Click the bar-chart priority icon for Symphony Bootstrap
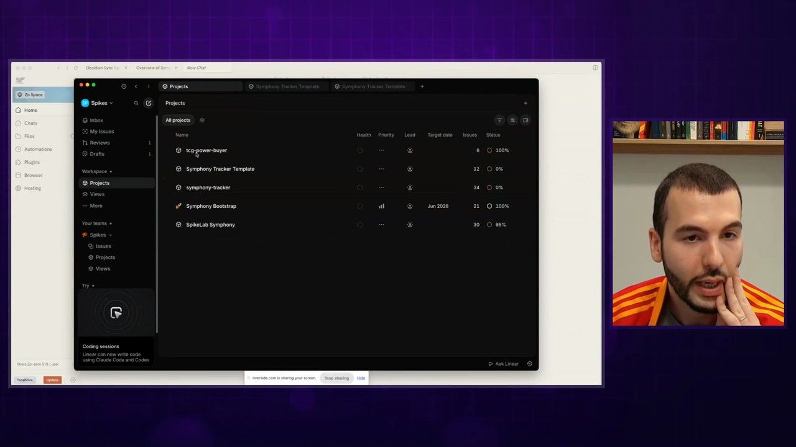This screenshot has height=447, width=796. click(x=381, y=206)
